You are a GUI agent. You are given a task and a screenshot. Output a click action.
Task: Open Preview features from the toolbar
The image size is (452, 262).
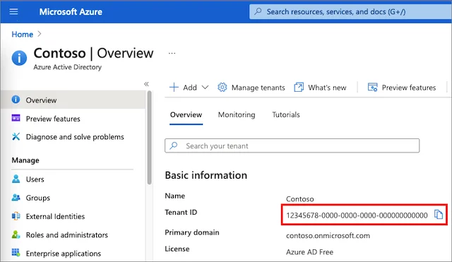click(409, 88)
